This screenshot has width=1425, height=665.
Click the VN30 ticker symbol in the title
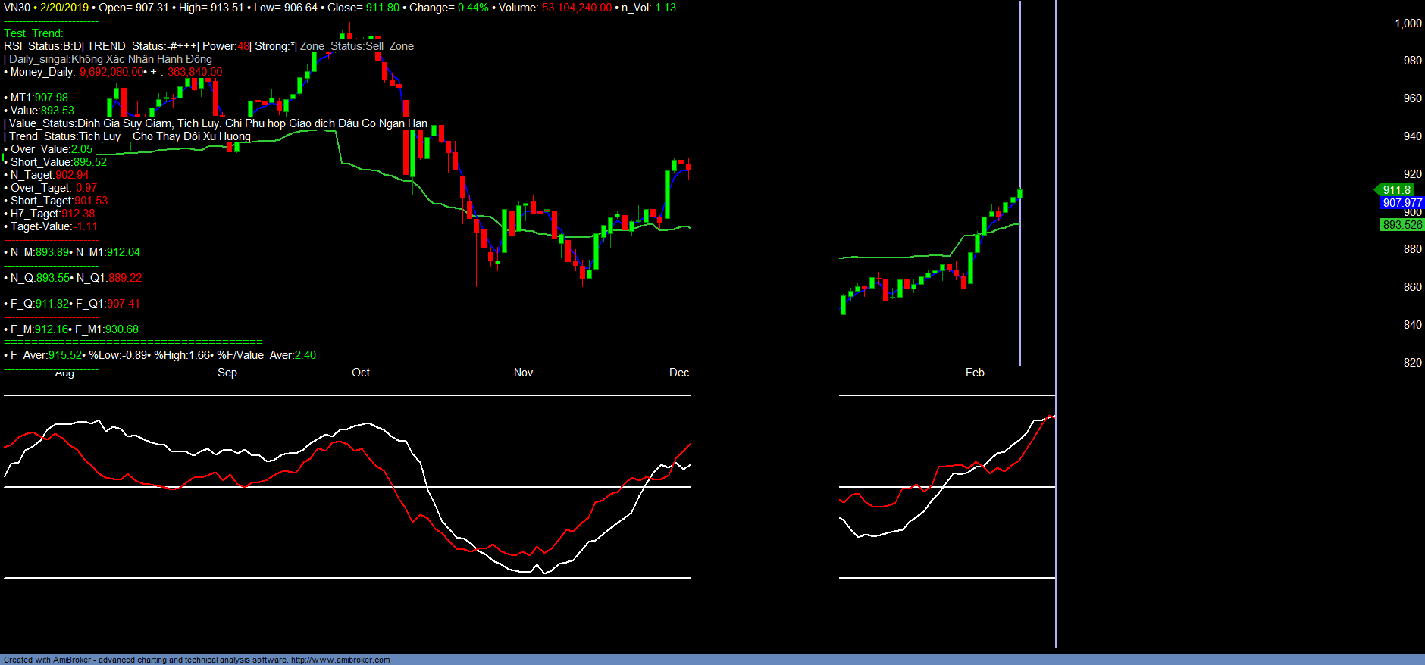click(x=17, y=8)
